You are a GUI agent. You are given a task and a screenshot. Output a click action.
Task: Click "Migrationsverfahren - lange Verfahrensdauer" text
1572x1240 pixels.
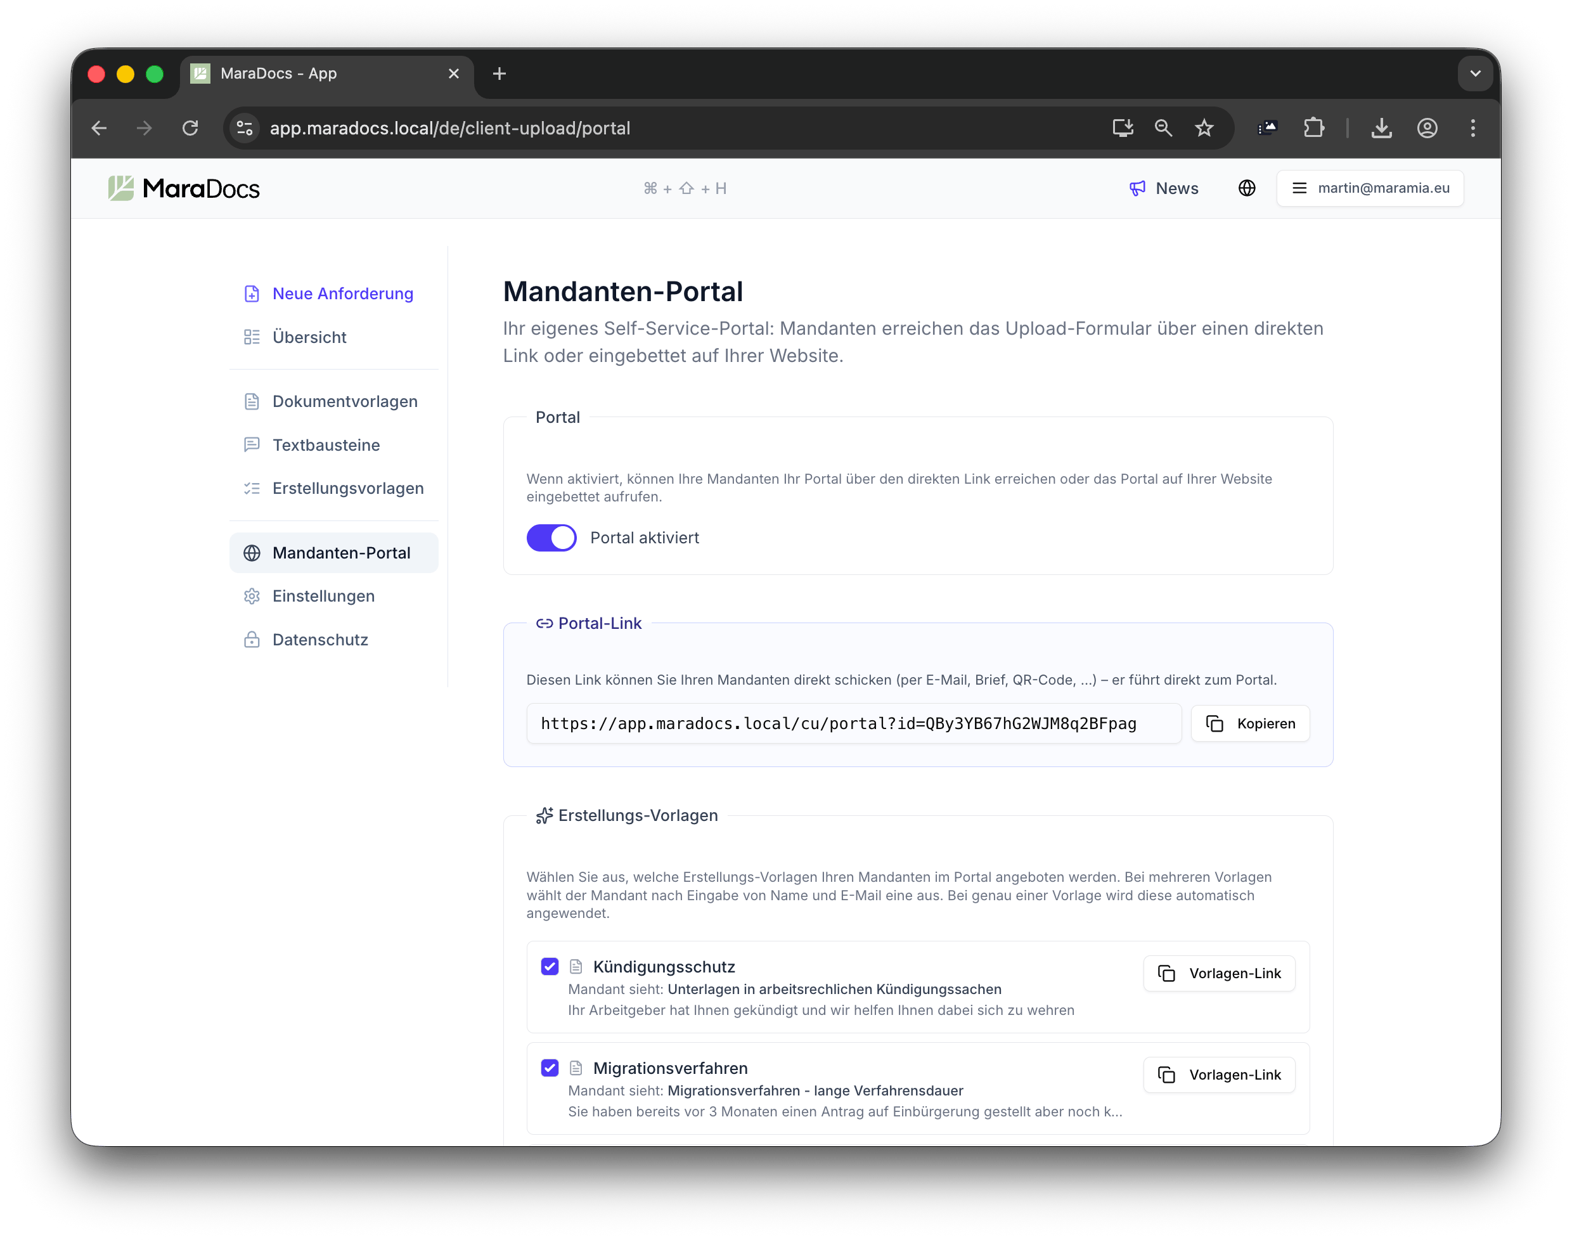coord(816,1091)
